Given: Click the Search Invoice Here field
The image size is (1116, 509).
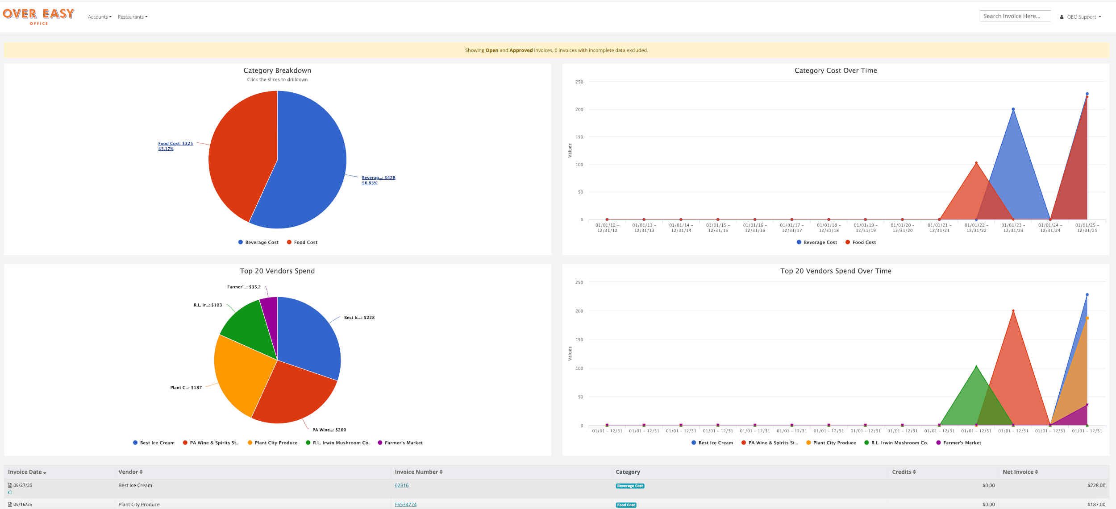Looking at the screenshot, I should tap(1015, 16).
